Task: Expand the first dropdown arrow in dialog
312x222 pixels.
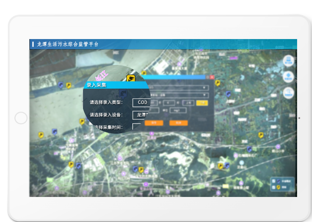Action: pyautogui.click(x=204, y=88)
